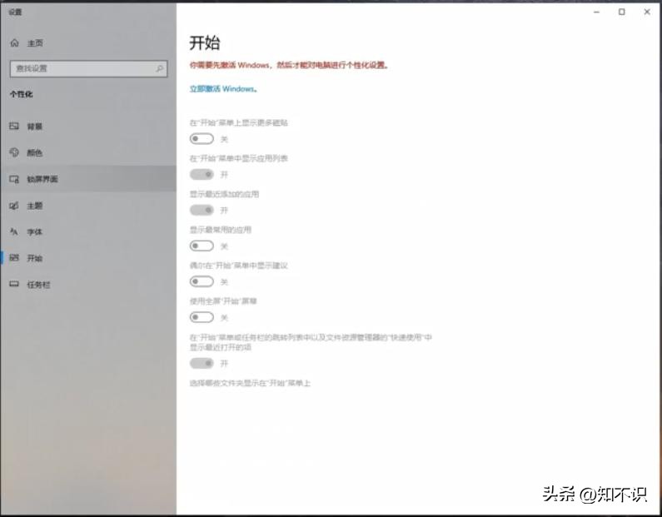Open 锁屏界面 via its monitor-lock icon
This screenshot has height=517, width=662.
click(14, 179)
